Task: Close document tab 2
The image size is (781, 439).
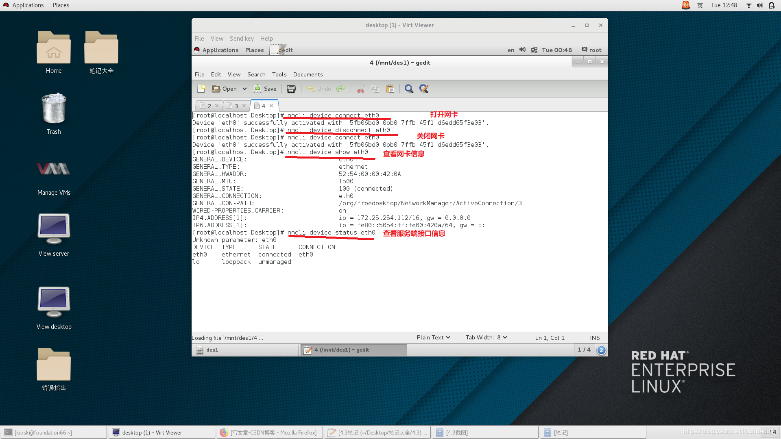Action: pos(217,106)
